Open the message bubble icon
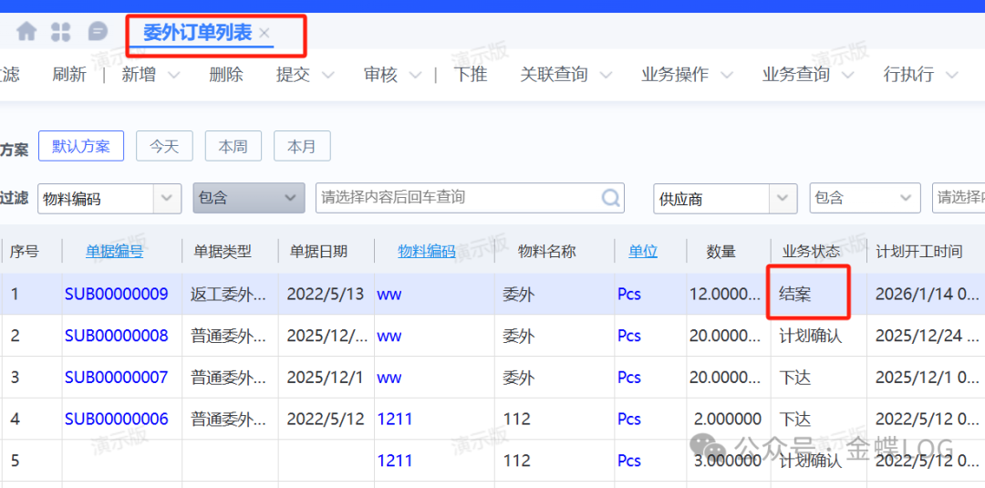Image resolution: width=985 pixels, height=488 pixels. point(98,32)
